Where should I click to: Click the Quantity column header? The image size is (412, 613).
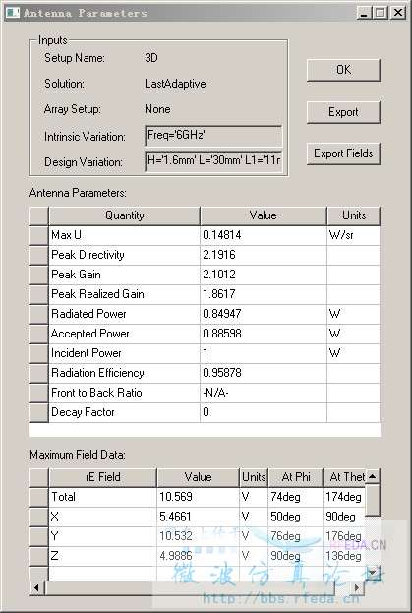[124, 215]
